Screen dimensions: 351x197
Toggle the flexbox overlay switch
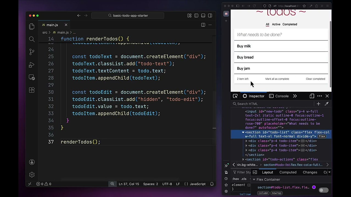(x=323, y=190)
